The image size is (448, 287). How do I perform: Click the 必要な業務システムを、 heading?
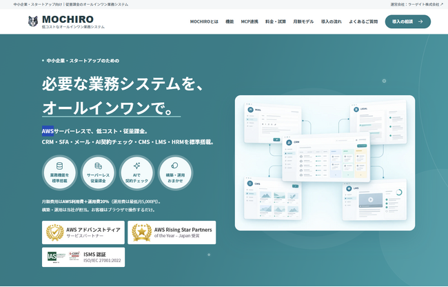(123, 85)
